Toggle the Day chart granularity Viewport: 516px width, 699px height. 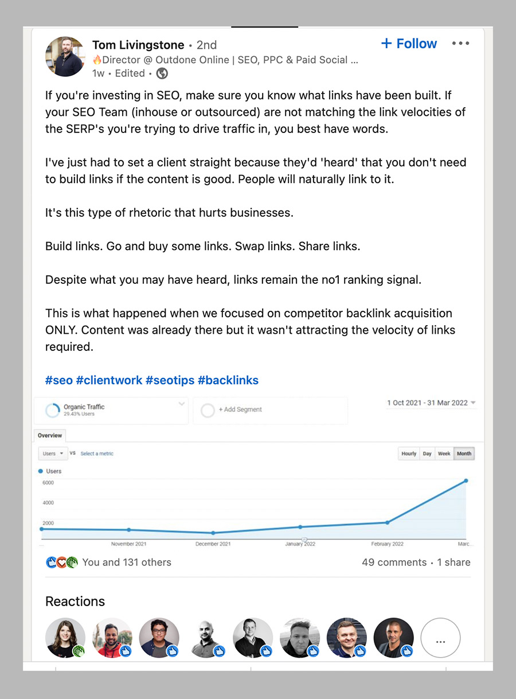pos(427,454)
